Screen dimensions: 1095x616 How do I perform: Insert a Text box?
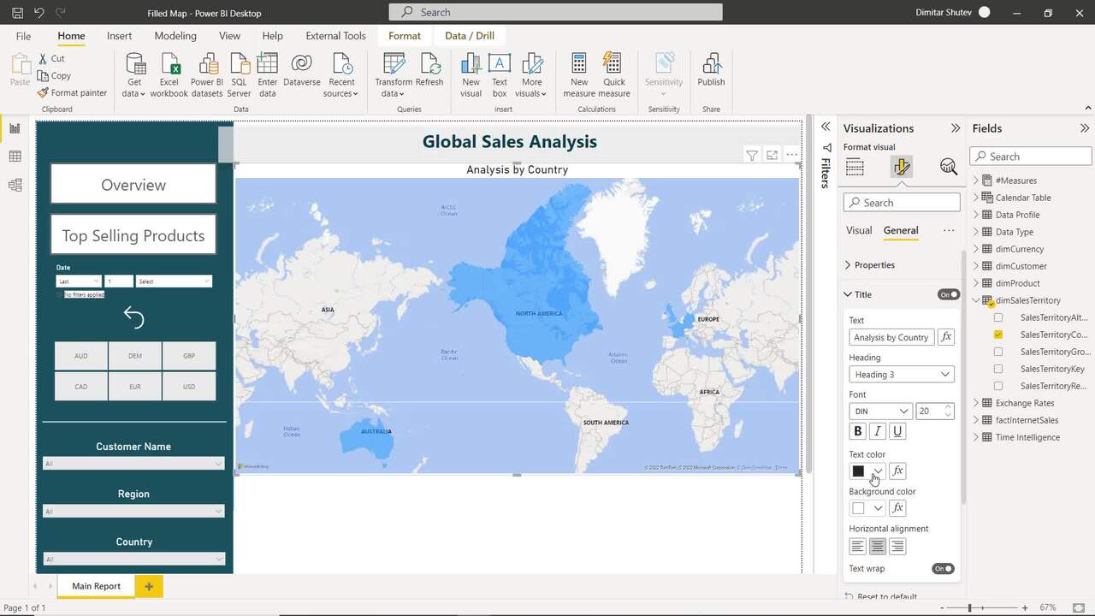tap(500, 75)
